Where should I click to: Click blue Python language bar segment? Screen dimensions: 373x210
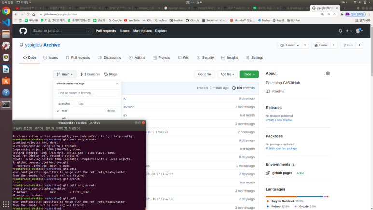point(310,196)
